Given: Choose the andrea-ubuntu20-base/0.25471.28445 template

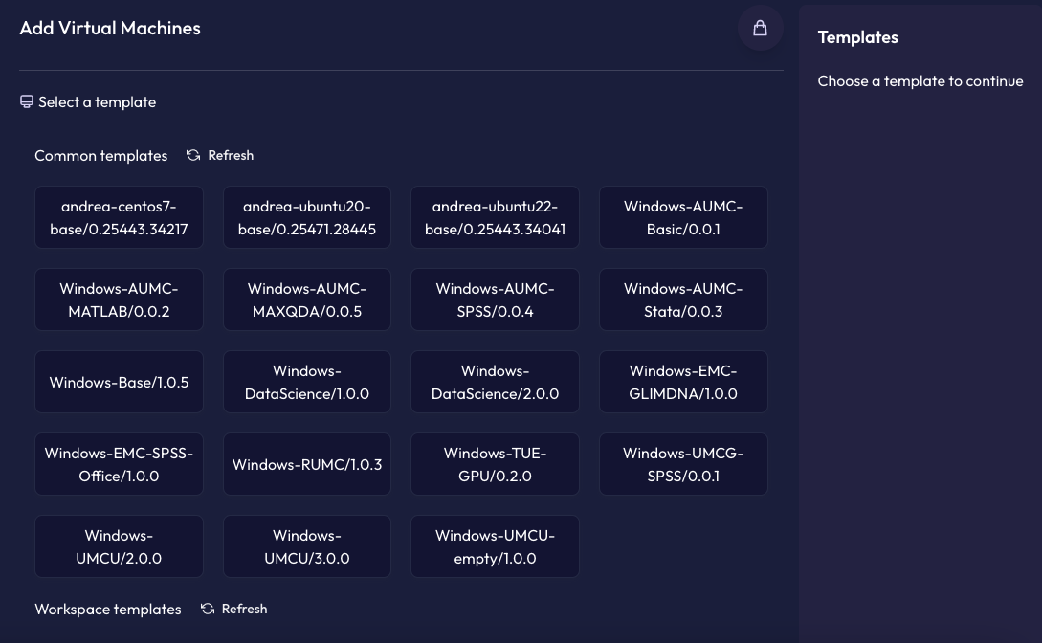Looking at the screenshot, I should tap(307, 217).
